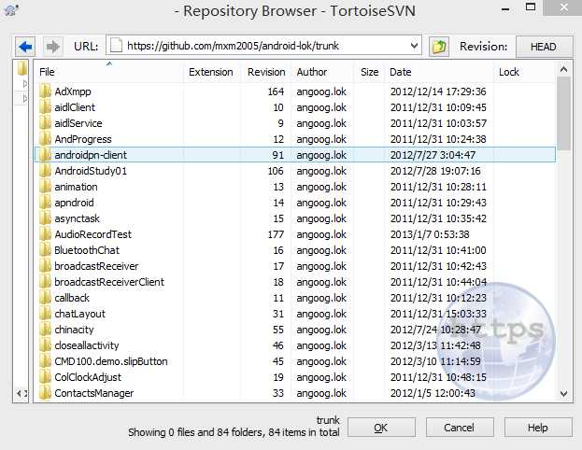Click the folder icon of chinacity
Image resolution: width=582 pixels, height=450 pixels.
tap(45, 330)
